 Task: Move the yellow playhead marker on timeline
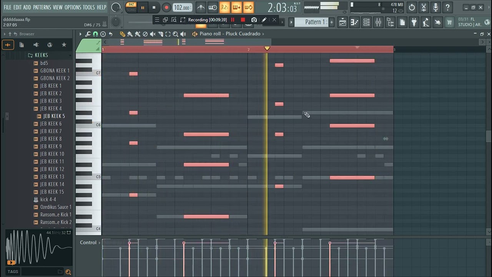click(267, 48)
